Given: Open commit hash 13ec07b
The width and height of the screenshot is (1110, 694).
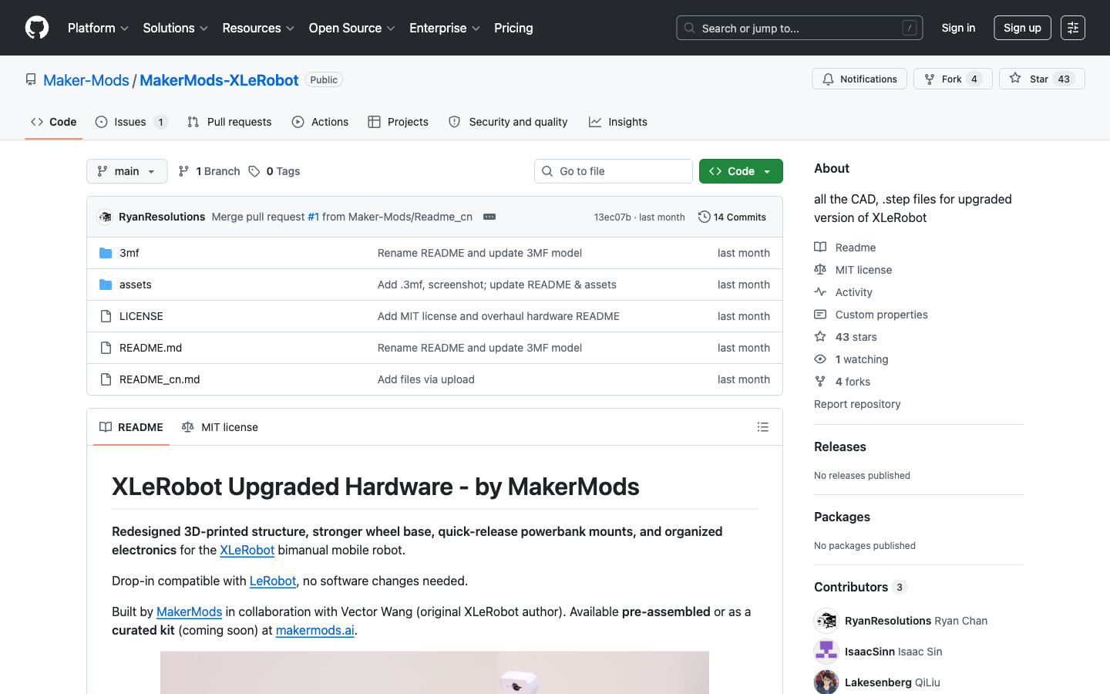Looking at the screenshot, I should pos(612,217).
